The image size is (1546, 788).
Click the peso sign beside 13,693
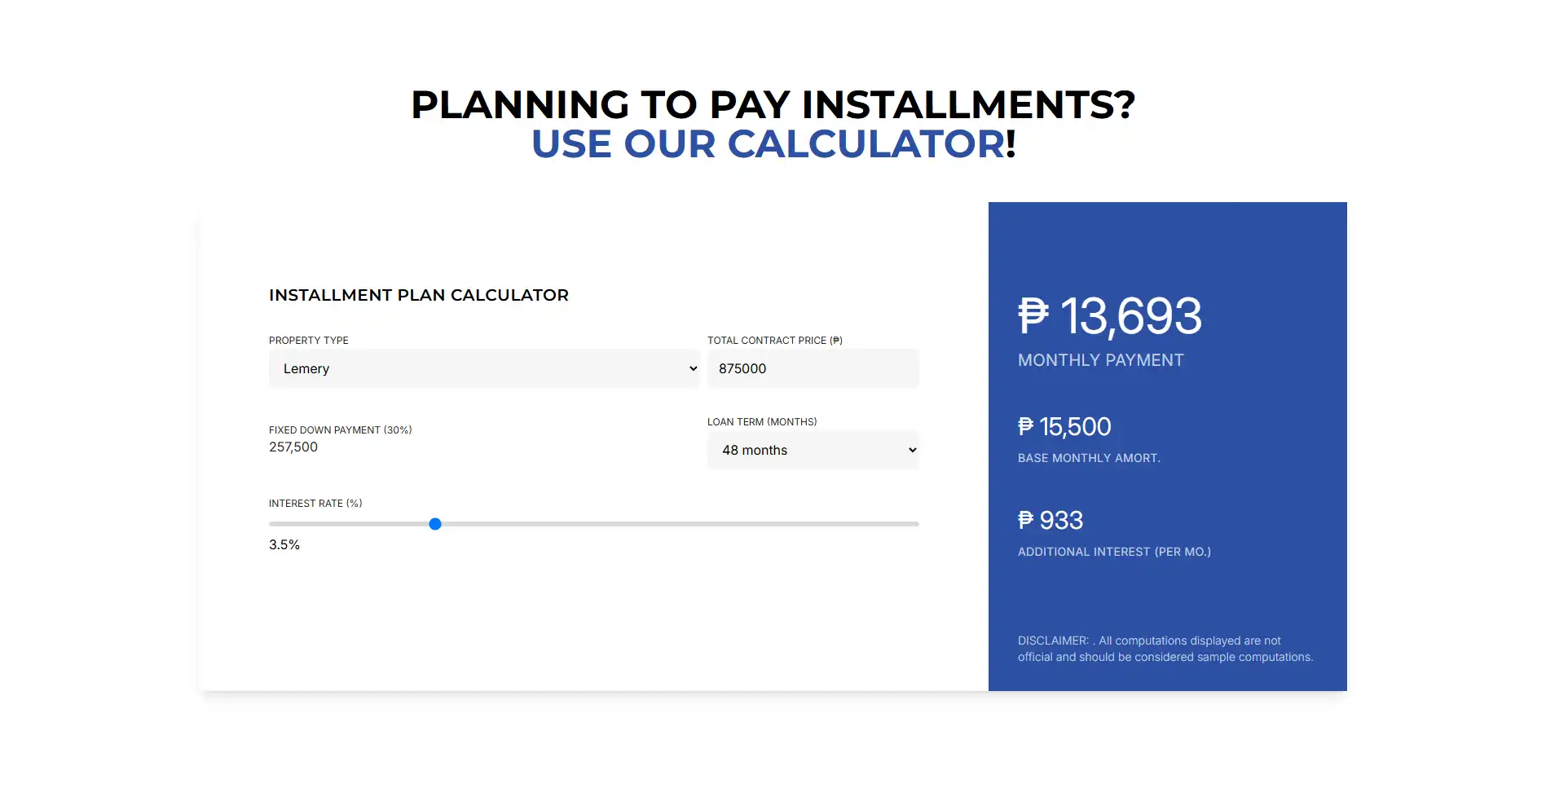tap(1033, 315)
